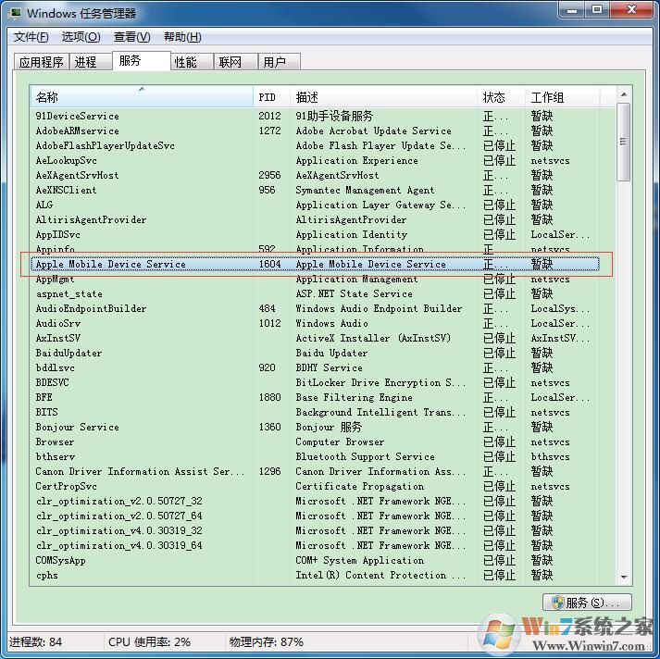Switch to the 进程 tab
Viewport: 660px width, 659px height.
pos(86,62)
